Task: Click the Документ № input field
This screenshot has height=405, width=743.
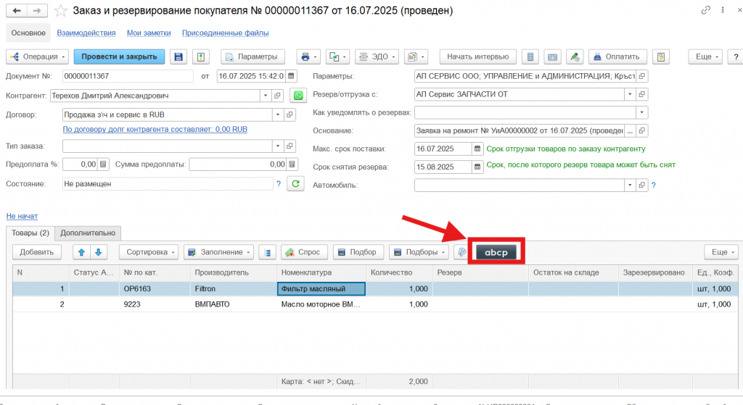Action: pos(127,76)
